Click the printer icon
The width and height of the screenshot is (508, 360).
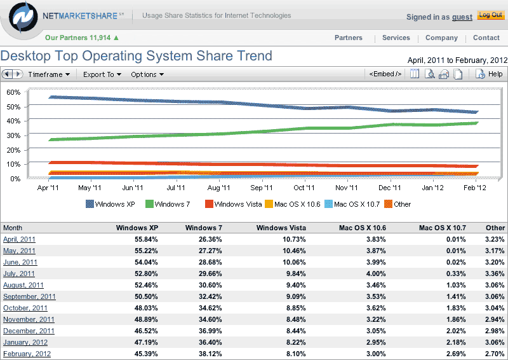click(x=443, y=74)
